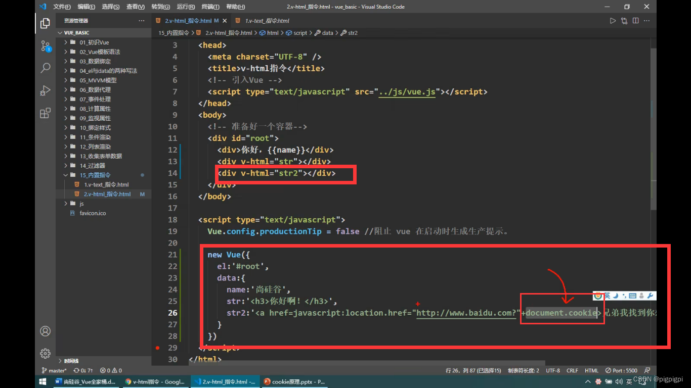The image size is (691, 388).
Task: Open the Source Control view
Action: tap(45, 46)
